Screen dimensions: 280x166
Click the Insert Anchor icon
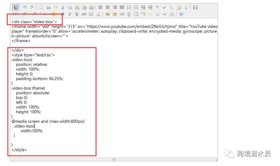pos(157,14)
